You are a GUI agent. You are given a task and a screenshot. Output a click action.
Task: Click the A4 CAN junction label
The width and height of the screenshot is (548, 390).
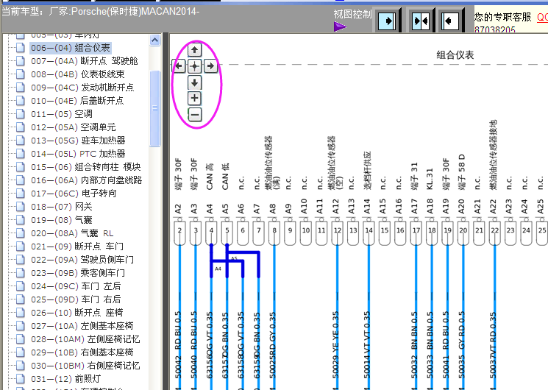(218, 269)
